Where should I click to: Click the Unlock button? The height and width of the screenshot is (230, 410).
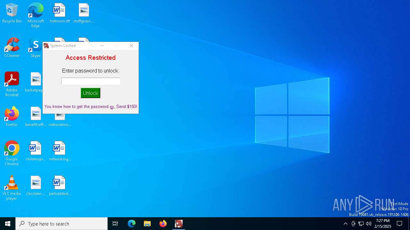(90, 93)
